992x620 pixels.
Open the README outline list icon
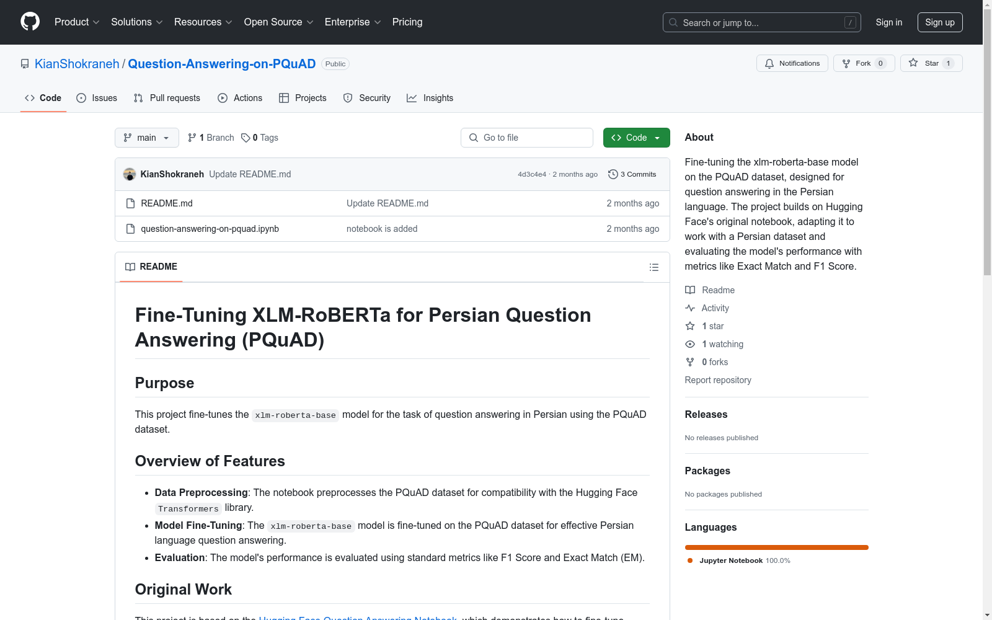pyautogui.click(x=653, y=267)
